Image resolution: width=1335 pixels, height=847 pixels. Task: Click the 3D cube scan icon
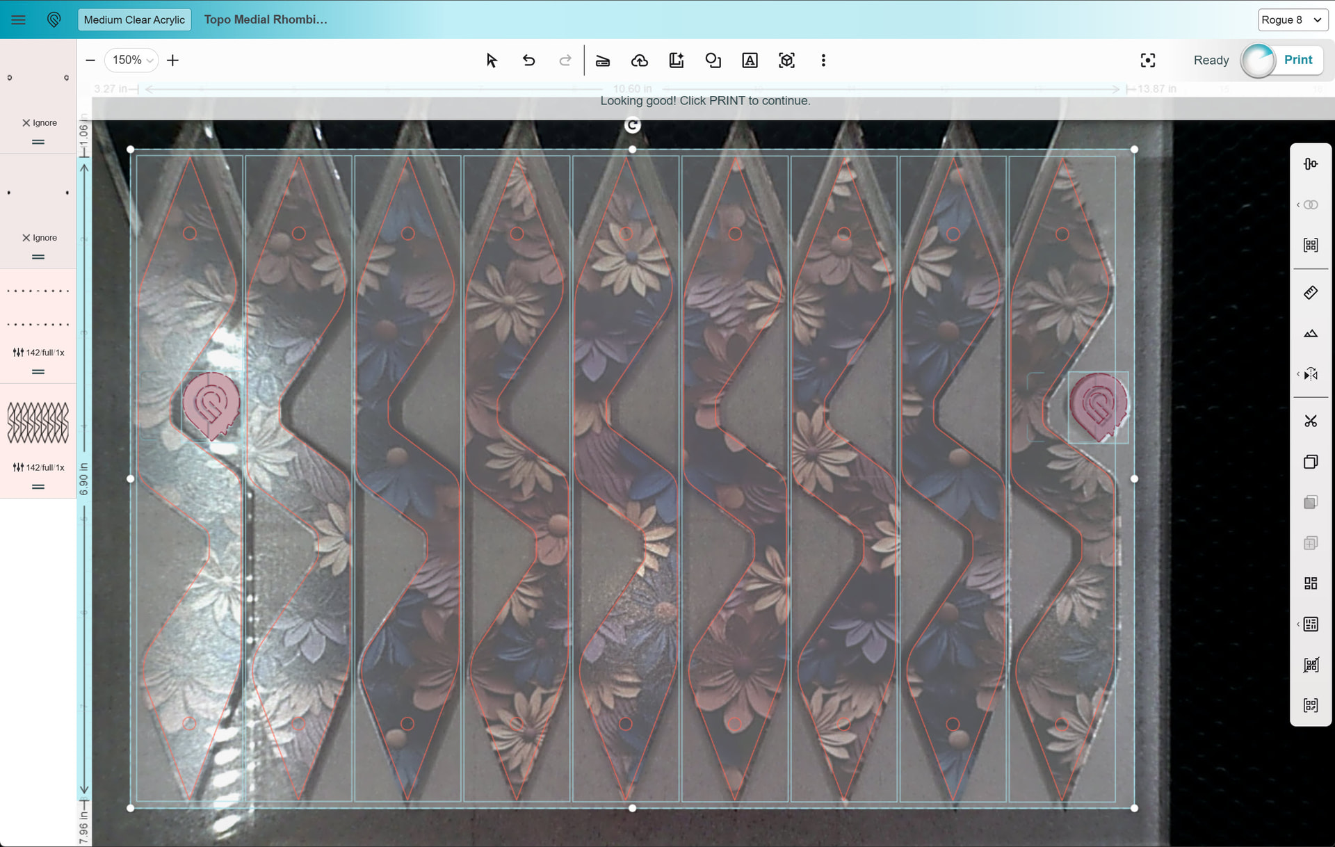coord(786,60)
